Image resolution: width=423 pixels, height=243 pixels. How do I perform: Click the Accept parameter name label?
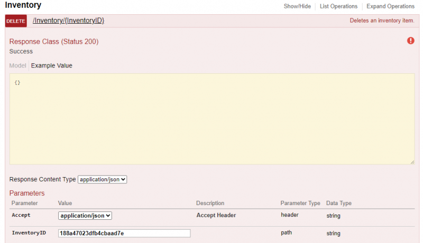click(21, 216)
